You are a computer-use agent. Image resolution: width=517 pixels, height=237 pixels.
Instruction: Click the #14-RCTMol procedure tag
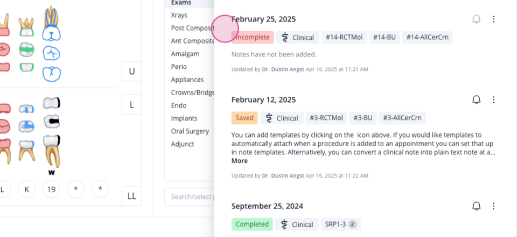click(344, 37)
